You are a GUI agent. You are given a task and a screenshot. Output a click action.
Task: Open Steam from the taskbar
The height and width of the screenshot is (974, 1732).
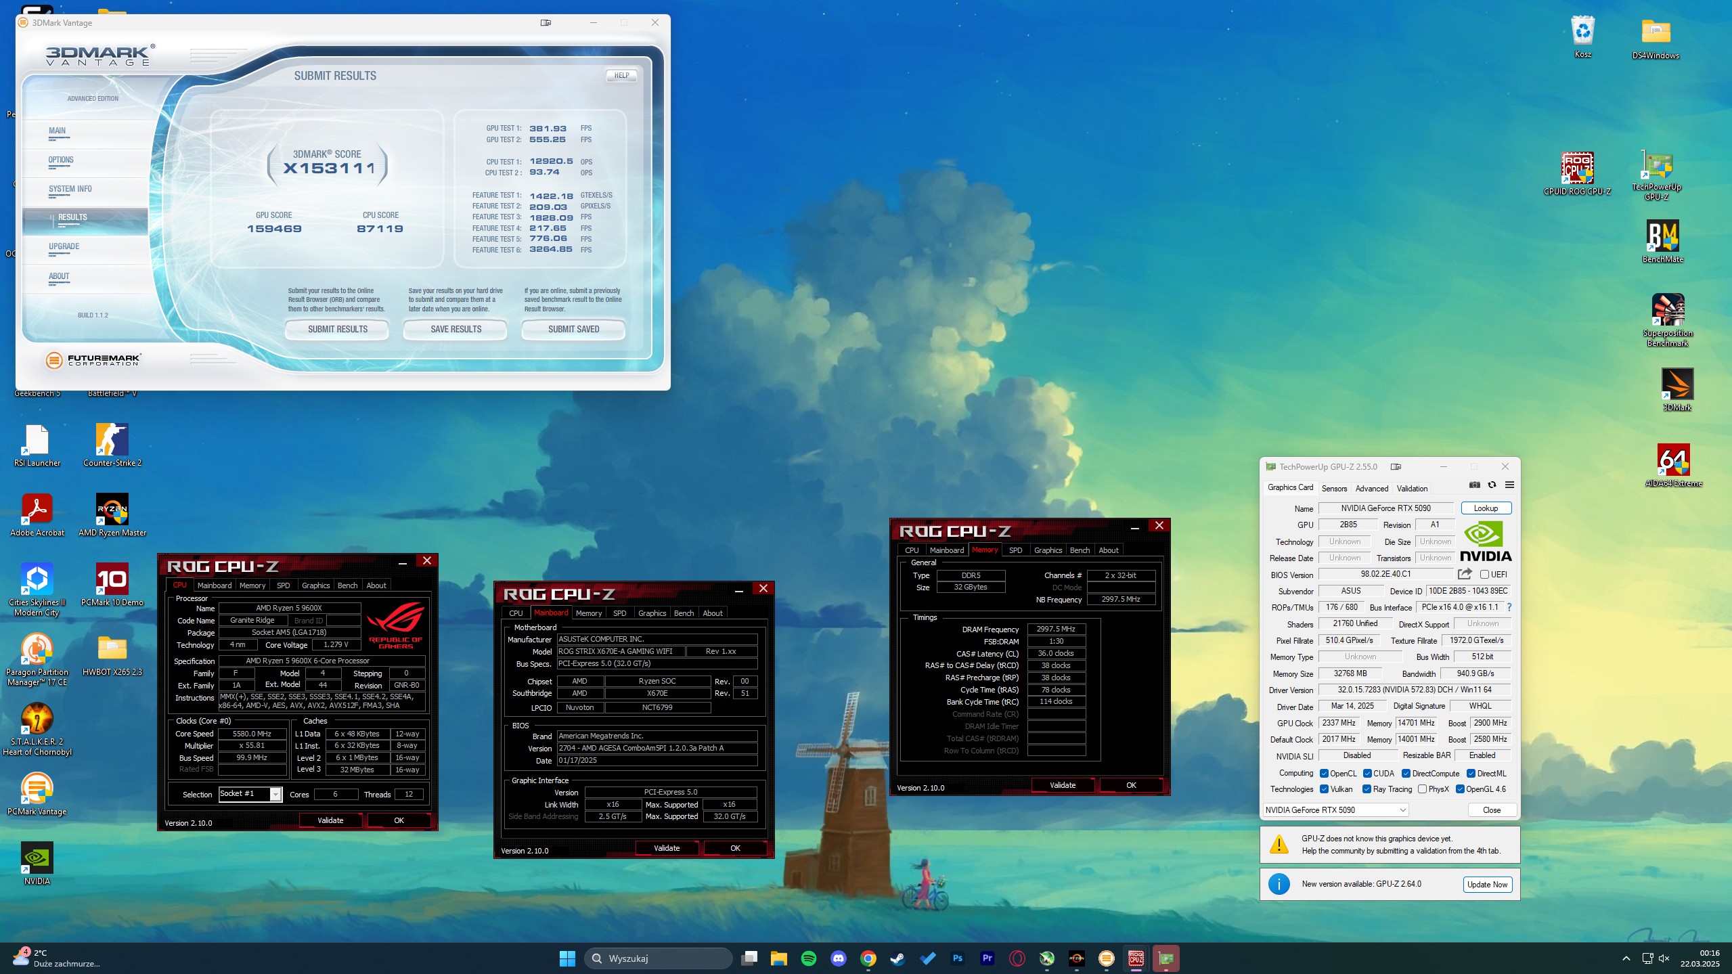coord(897,958)
